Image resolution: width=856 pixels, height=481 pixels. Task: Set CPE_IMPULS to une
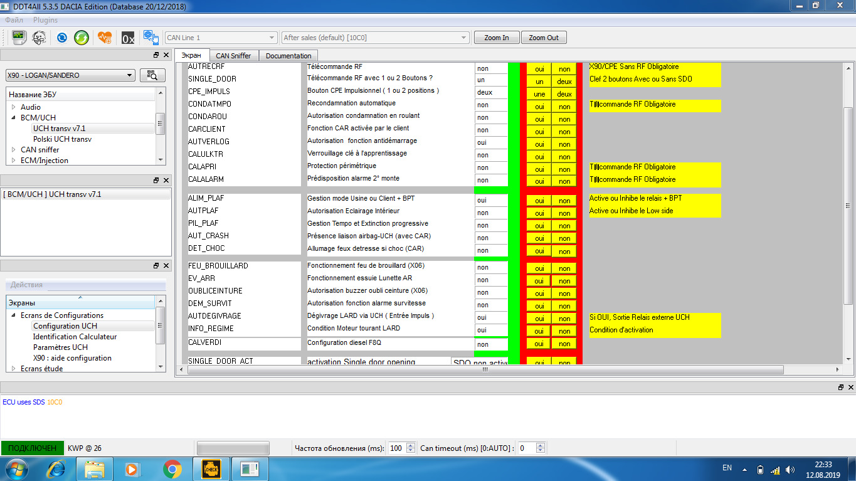(x=539, y=94)
